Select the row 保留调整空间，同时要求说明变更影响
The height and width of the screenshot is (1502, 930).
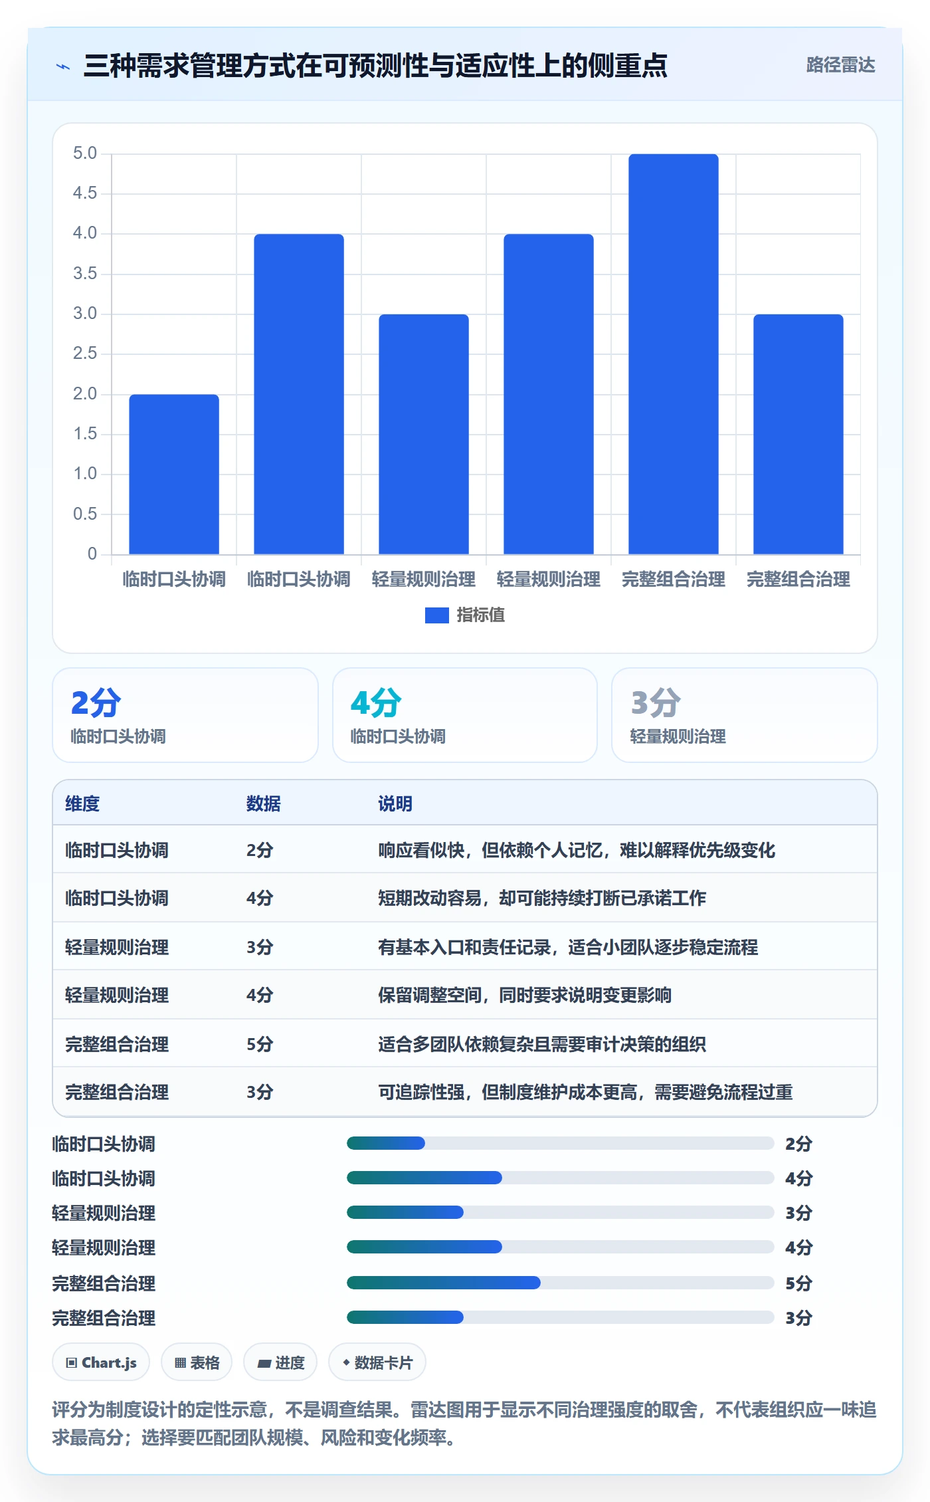click(x=465, y=995)
